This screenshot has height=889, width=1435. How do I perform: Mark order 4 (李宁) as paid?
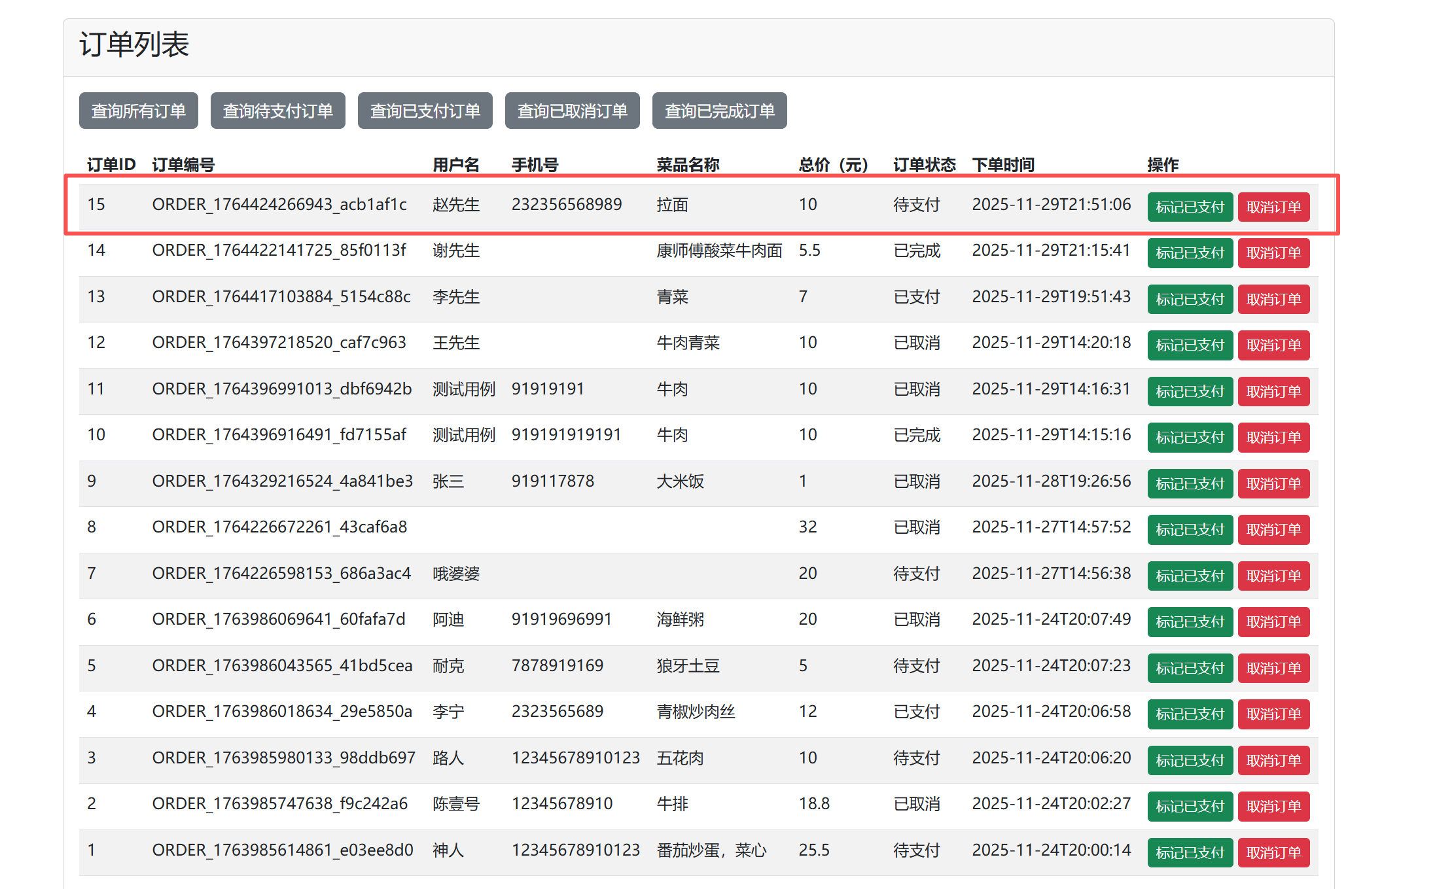1189,714
